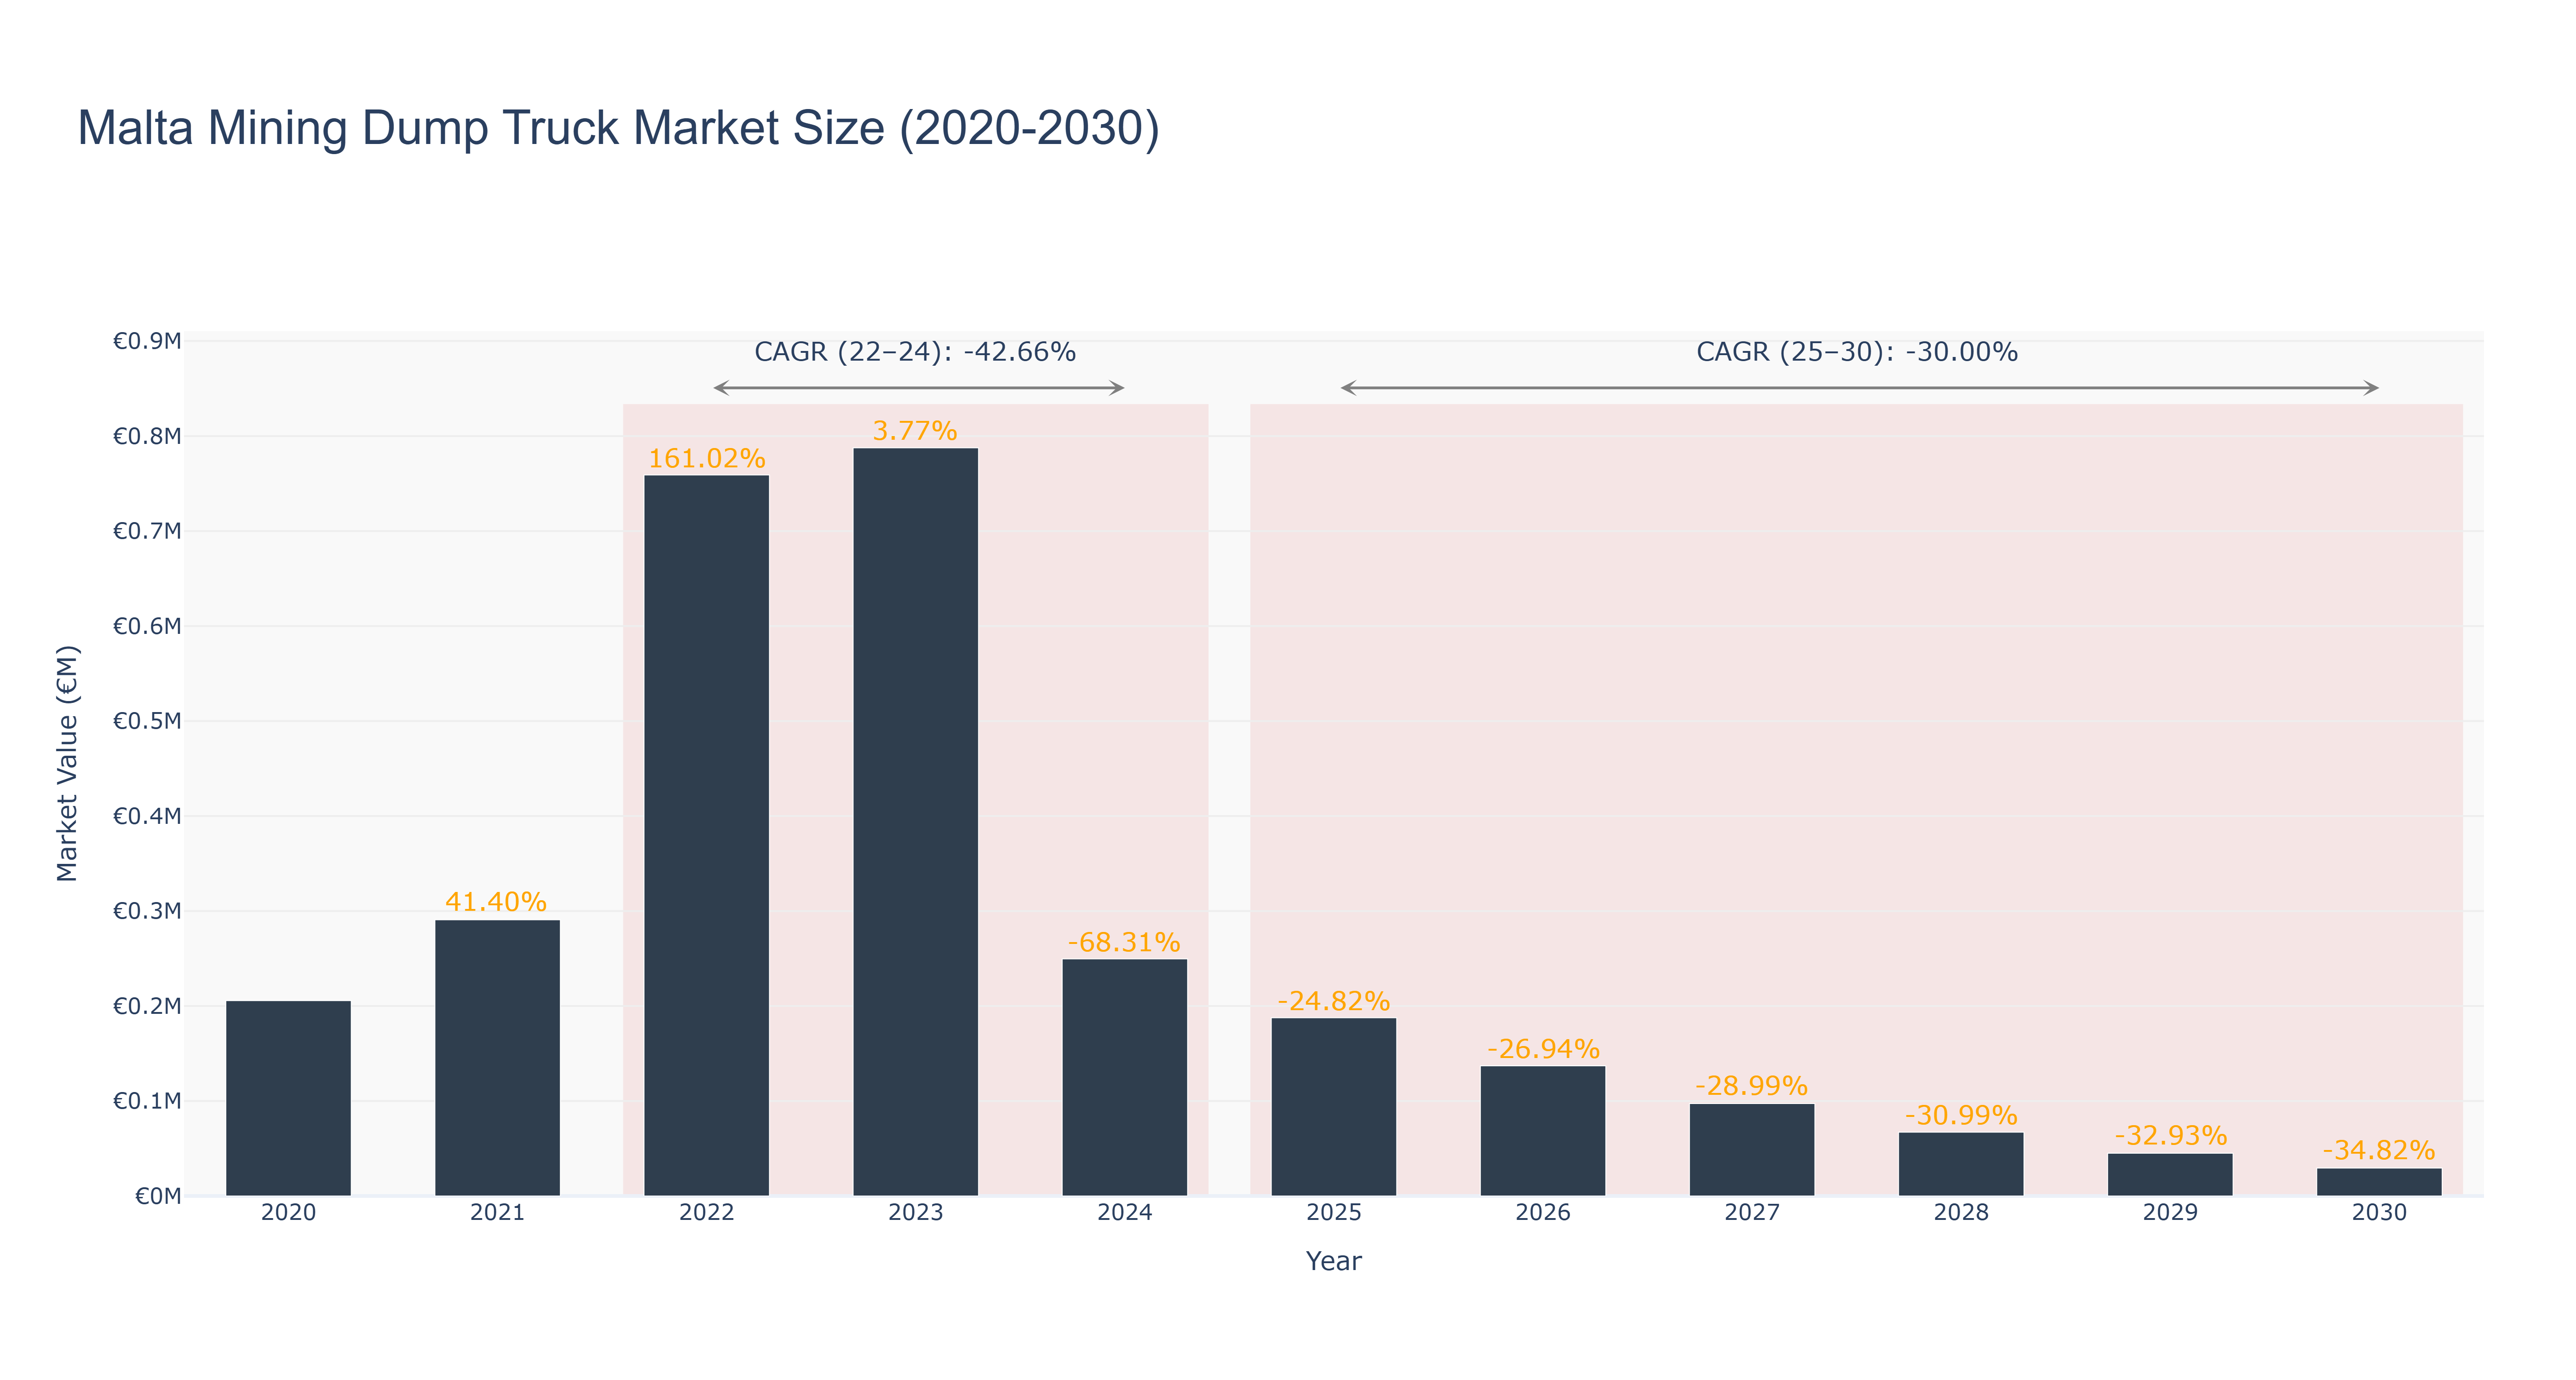The image size is (2576, 1380).
Task: Click the Market Value (€M) axis title
Action: pos(67,763)
